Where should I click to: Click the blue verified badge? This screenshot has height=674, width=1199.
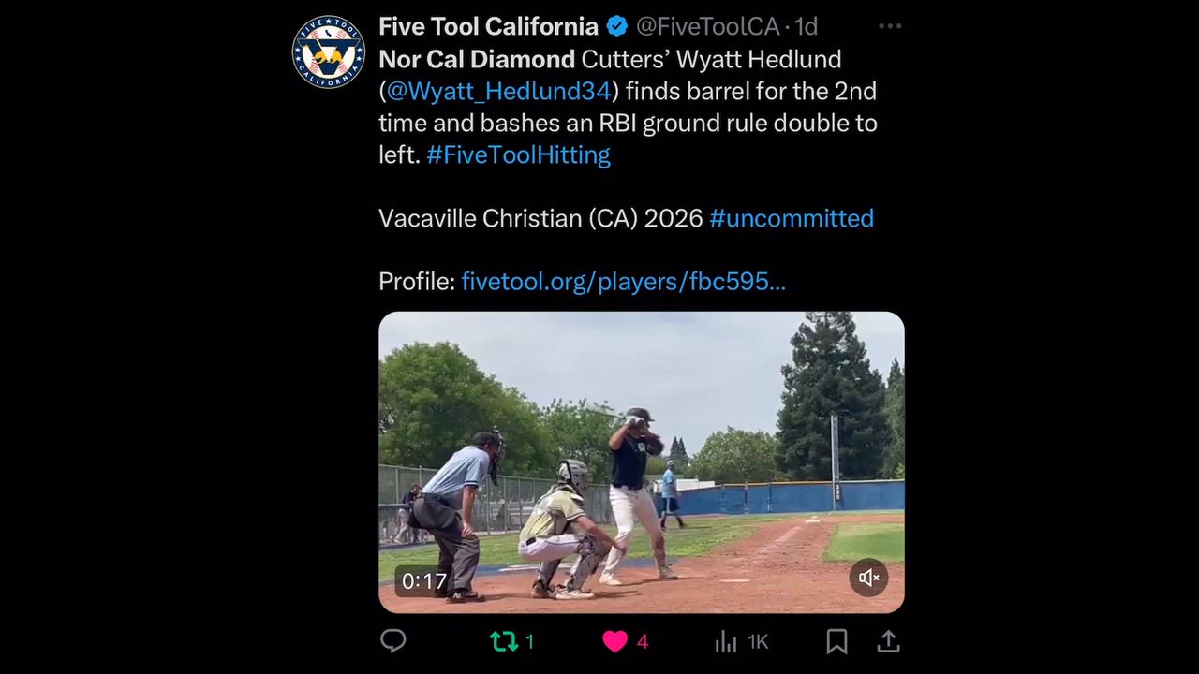pyautogui.click(x=617, y=26)
